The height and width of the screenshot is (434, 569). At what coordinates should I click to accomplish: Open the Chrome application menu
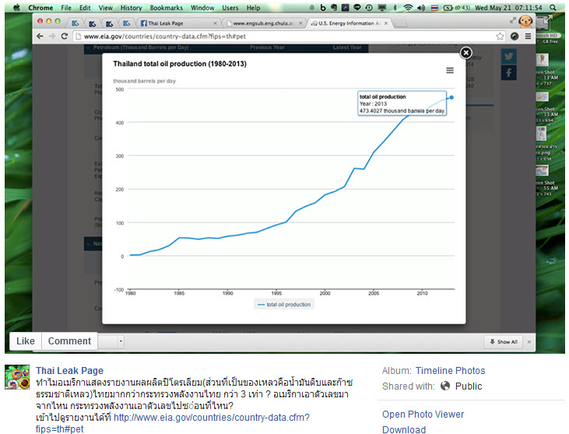click(40, 8)
